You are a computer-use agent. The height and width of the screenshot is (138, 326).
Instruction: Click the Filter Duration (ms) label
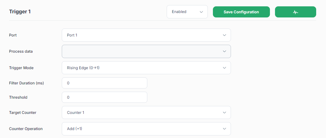point(27,83)
